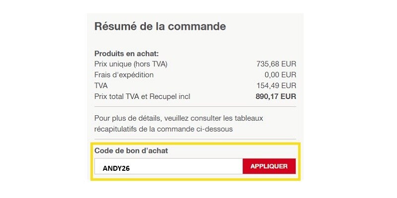This screenshot has height=198, width=397.
Task: Click the 'récapitulatifs de la commande ci-dessous' line
Action: [163, 129]
